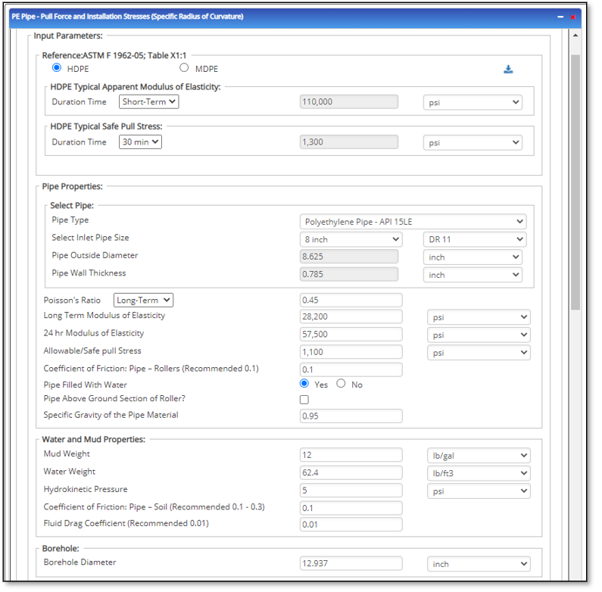Minimize the PE Pipe dialog window
Image resolution: width=602 pixels, height=592 pixels.
(560, 17)
